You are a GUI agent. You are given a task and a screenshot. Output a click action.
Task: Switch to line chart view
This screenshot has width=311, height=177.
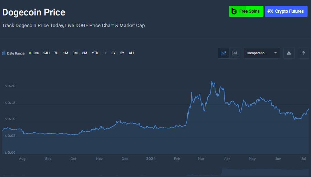224,53
